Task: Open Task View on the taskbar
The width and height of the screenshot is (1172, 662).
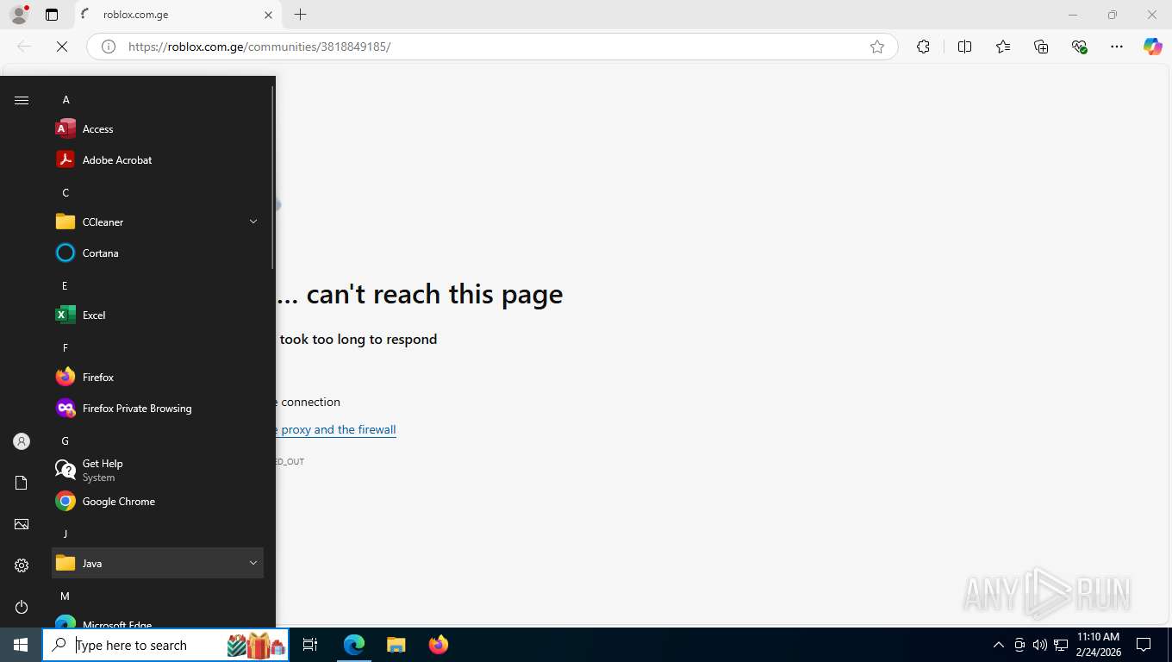Action: point(310,645)
